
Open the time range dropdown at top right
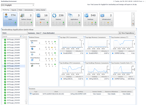click(144, 1)
